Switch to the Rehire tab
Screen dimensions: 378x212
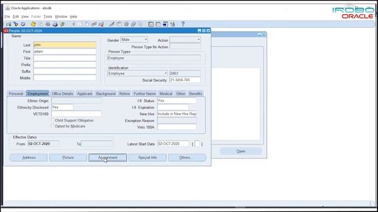pyautogui.click(x=125, y=94)
